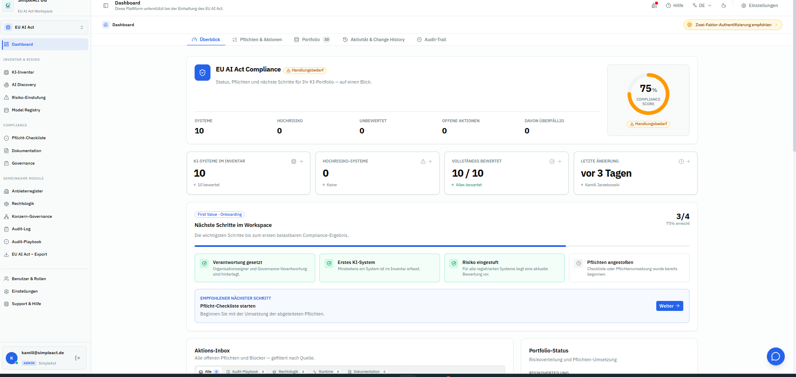Click the Konzern-Governance sidebar icon
796x377 pixels.
coord(6,217)
